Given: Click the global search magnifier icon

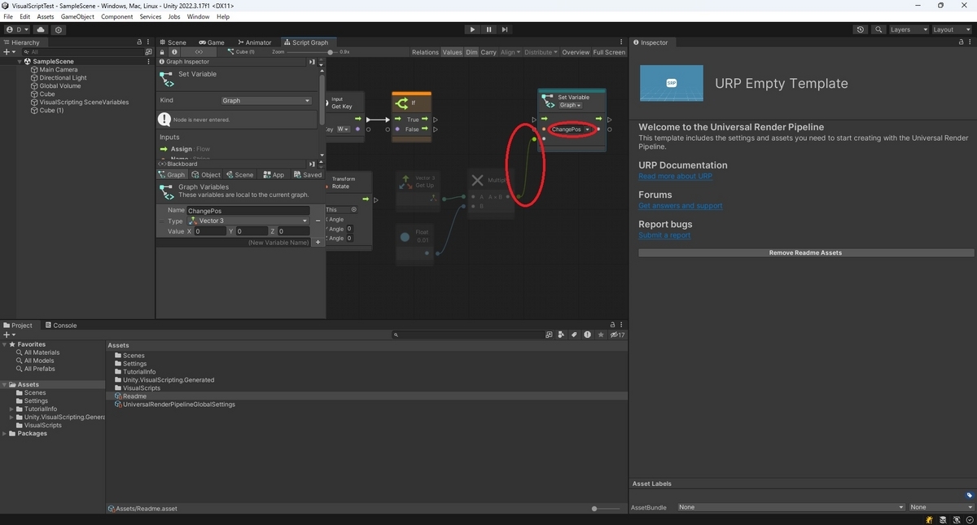Looking at the screenshot, I should [879, 29].
